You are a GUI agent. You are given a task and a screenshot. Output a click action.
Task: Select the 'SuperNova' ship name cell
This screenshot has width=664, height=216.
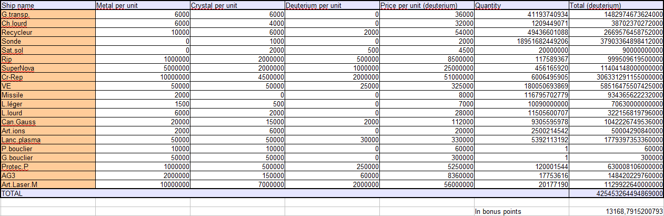pos(47,68)
